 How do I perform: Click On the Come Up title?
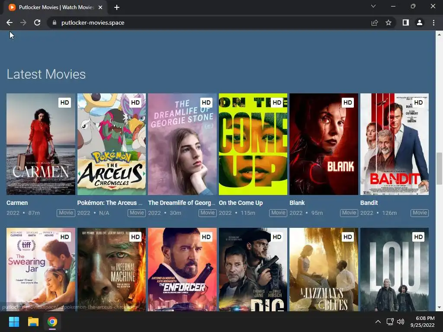coord(241,203)
